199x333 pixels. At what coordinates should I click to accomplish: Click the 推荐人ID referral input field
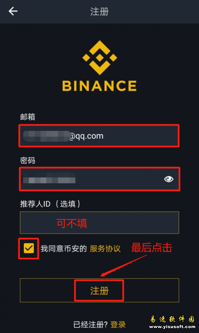coord(99,223)
